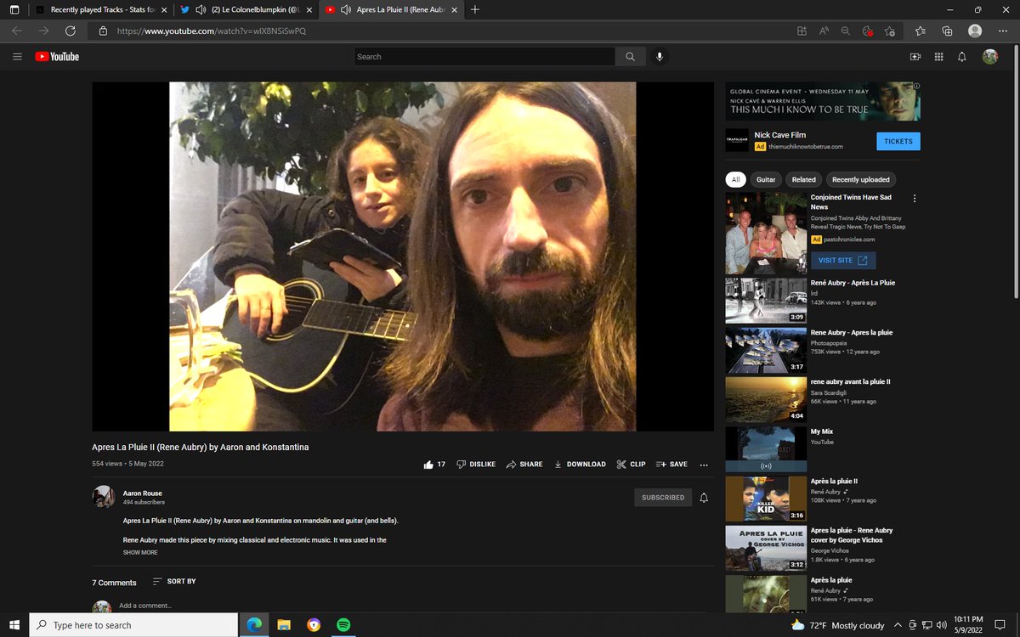Screen dimensions: 1020x637
Task: Open File Explorer from the taskbar
Action: click(x=284, y=624)
